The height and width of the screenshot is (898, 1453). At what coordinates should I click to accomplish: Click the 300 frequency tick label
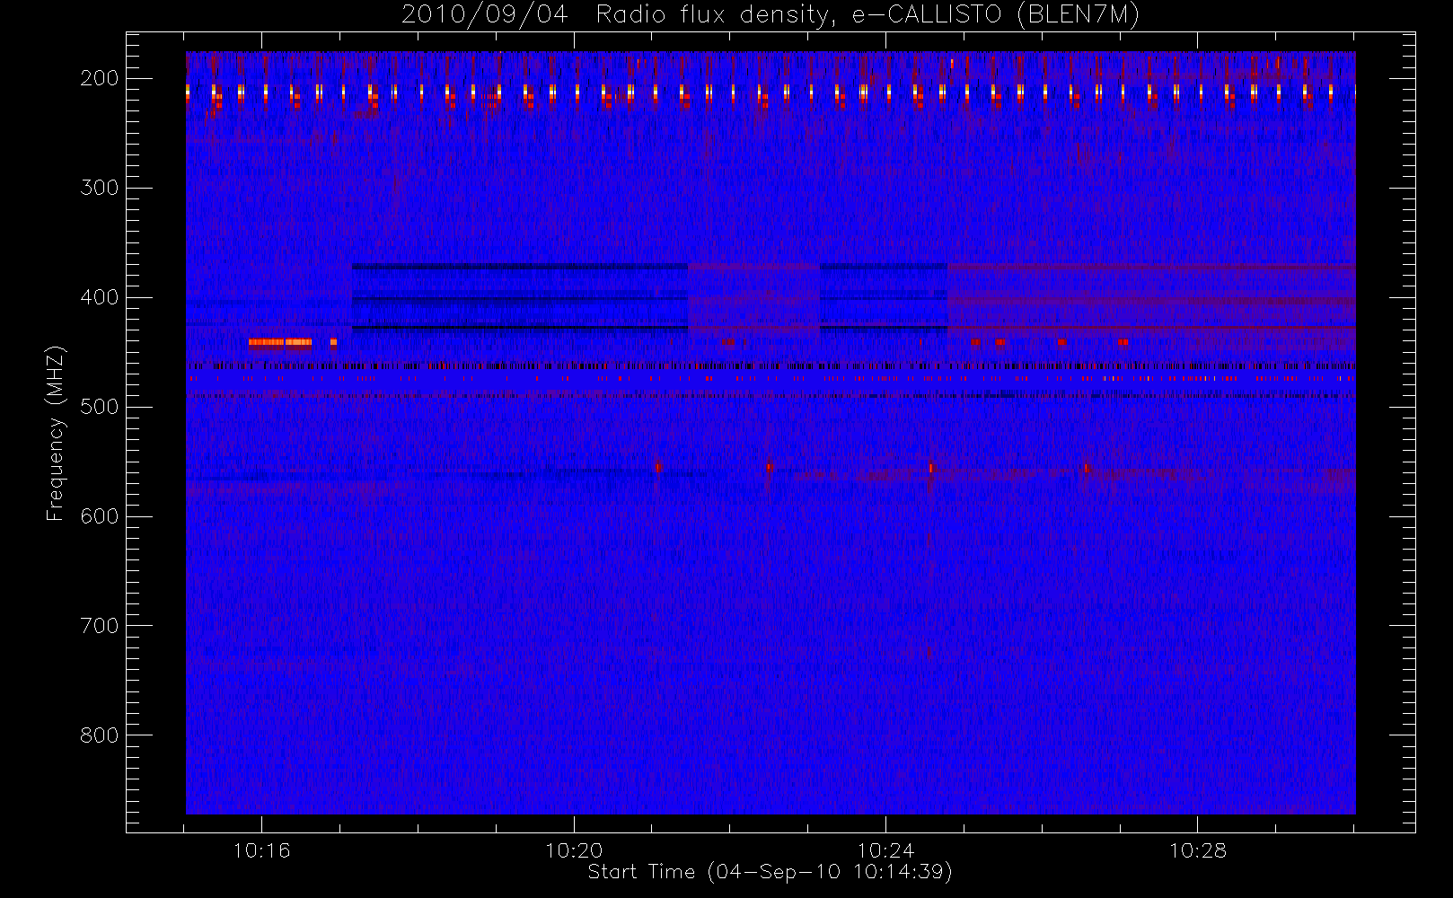pyautogui.click(x=99, y=188)
